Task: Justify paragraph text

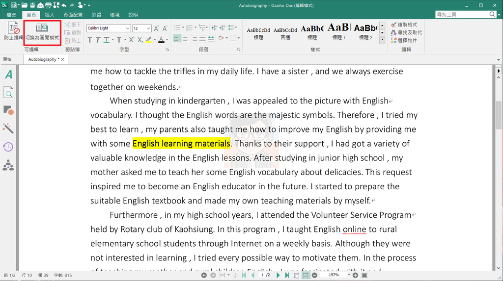Action: tap(202, 38)
